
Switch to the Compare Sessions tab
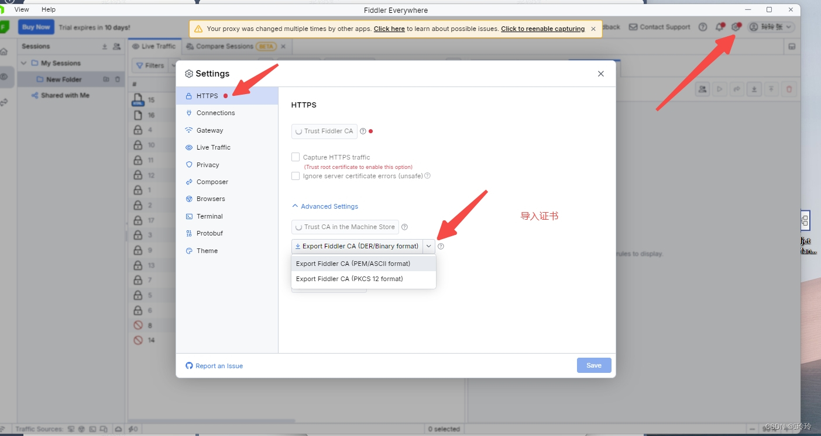[x=225, y=46]
